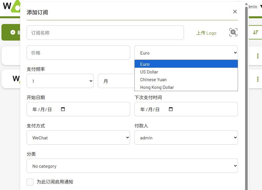Screen dimensions: 262x190
Task: Click the add subscription plus button
Action: [11, 32]
